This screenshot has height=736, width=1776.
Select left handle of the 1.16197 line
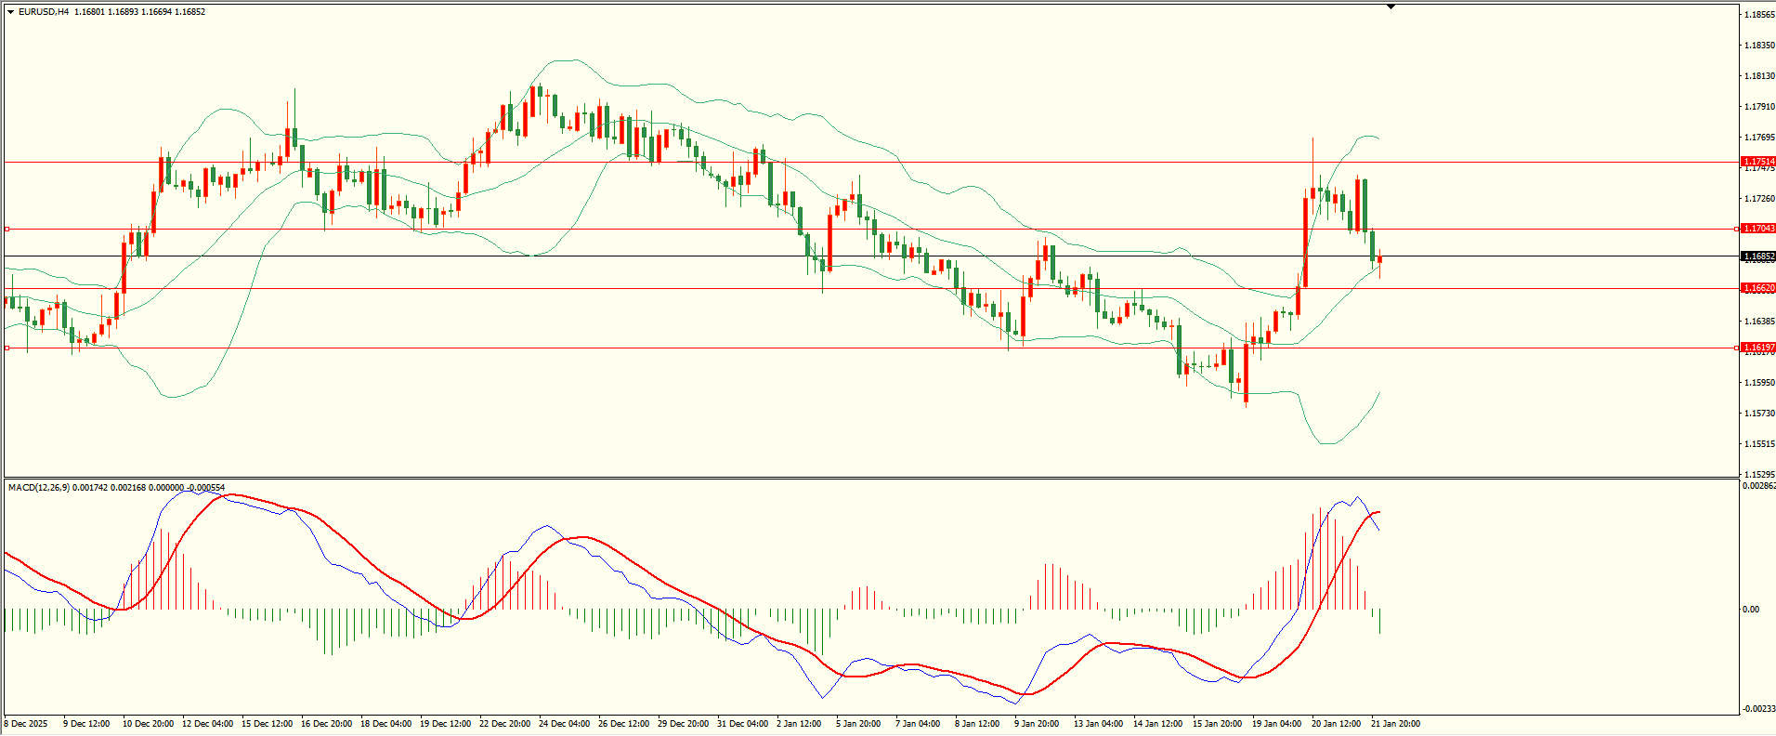[7, 348]
